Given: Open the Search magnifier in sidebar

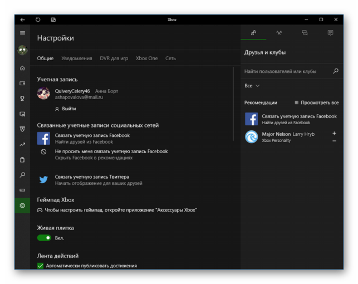Looking at the screenshot, I should click(22, 175).
